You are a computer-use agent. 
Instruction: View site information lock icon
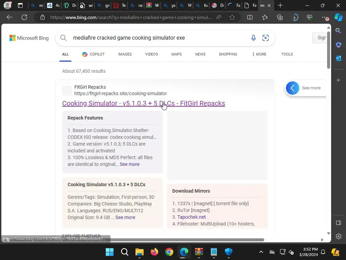click(x=43, y=17)
